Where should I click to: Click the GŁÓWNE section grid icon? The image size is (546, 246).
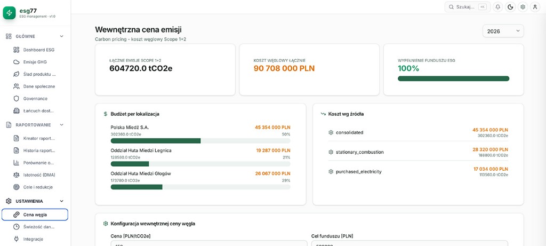point(9,36)
